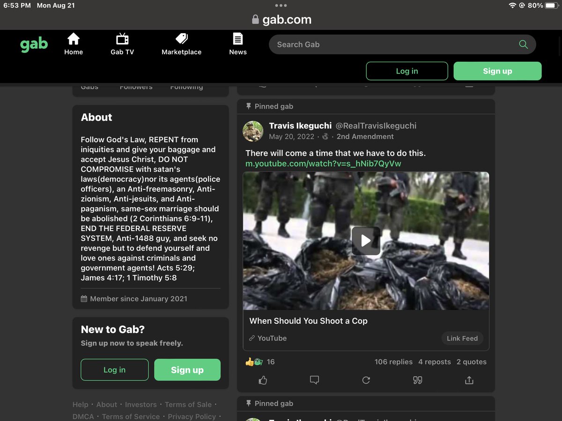Click the Search Gab input field
The width and height of the screenshot is (562, 421).
coord(402,44)
